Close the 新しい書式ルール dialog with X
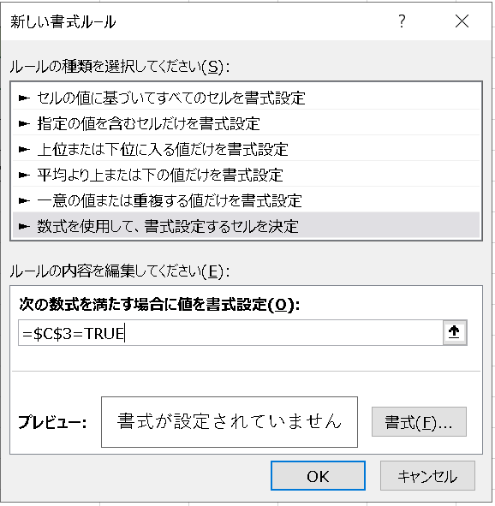 462,21
